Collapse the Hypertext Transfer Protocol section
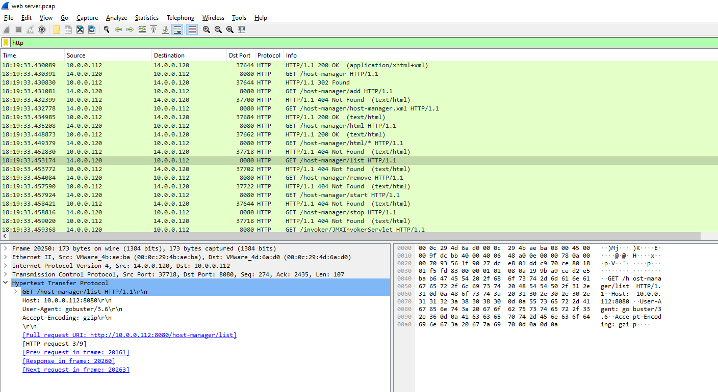 coord(5,283)
